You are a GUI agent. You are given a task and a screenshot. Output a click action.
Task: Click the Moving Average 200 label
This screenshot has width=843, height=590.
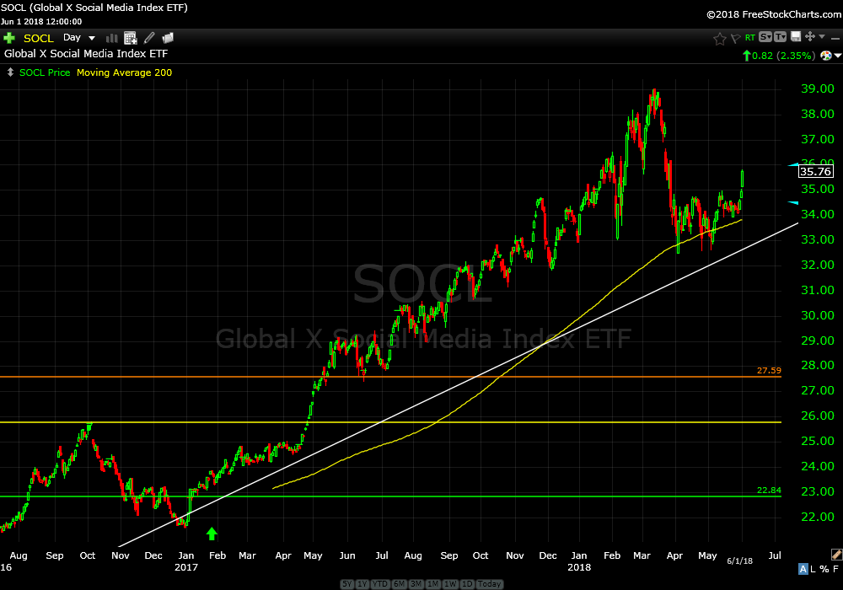(x=124, y=72)
